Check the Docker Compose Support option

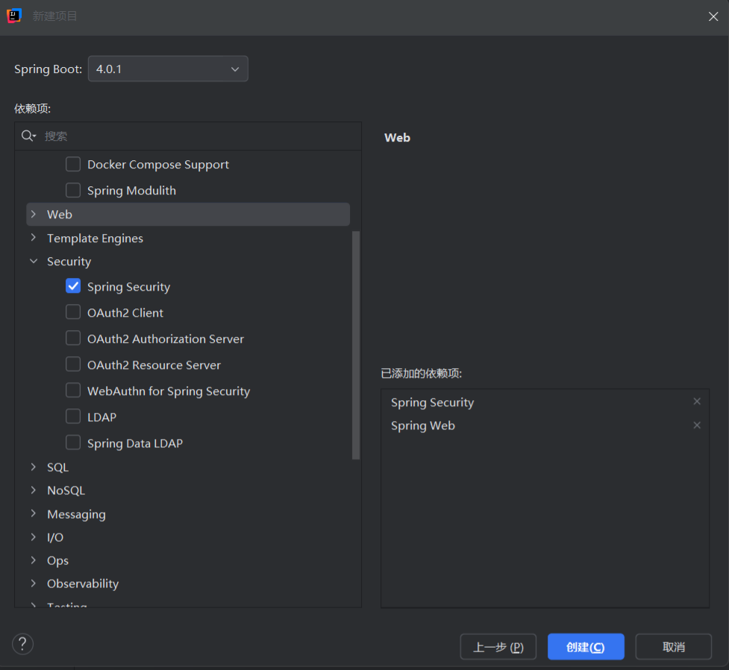73,164
